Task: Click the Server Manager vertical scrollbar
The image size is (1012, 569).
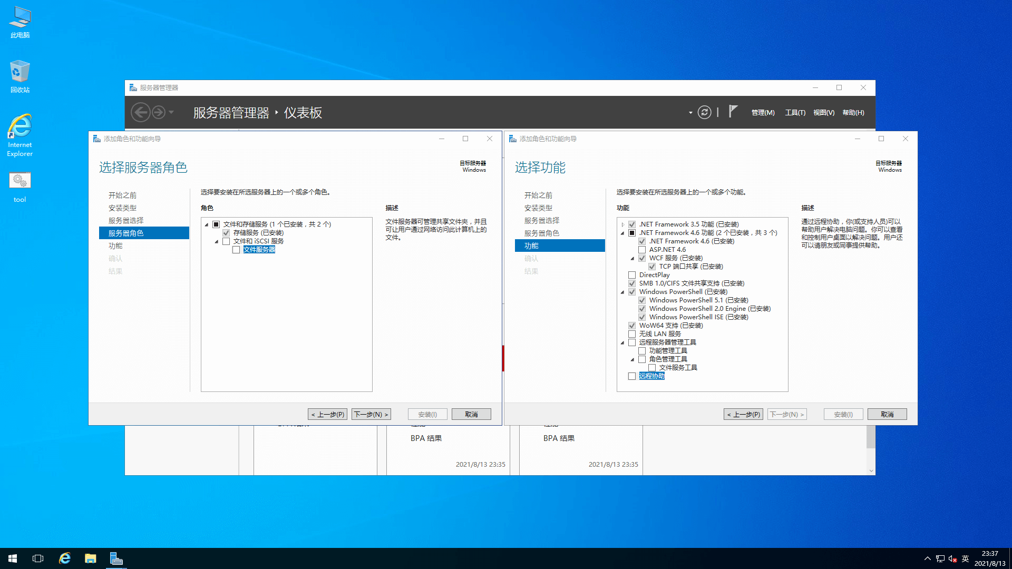Action: pyautogui.click(x=871, y=437)
